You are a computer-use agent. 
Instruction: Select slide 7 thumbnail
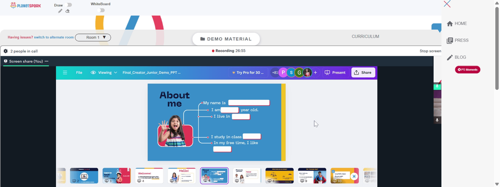pos(247,176)
